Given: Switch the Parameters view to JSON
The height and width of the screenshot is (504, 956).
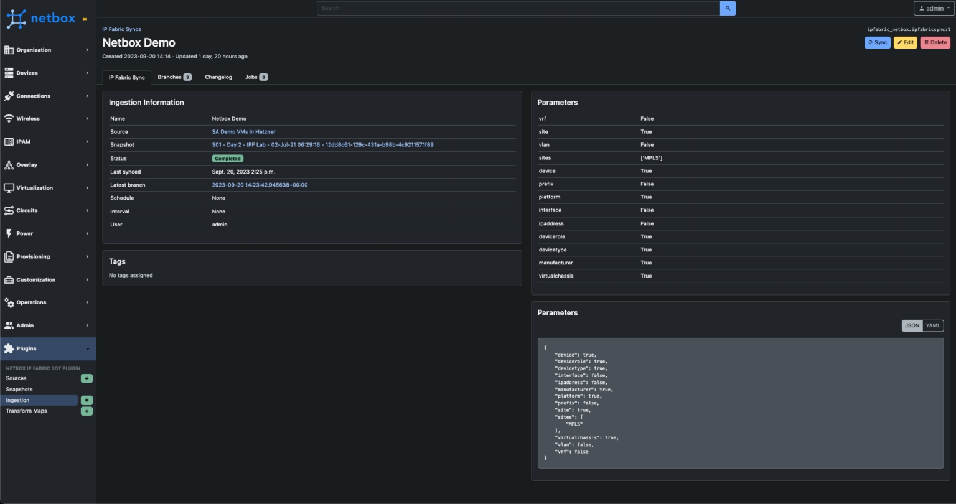Looking at the screenshot, I should (x=912, y=325).
